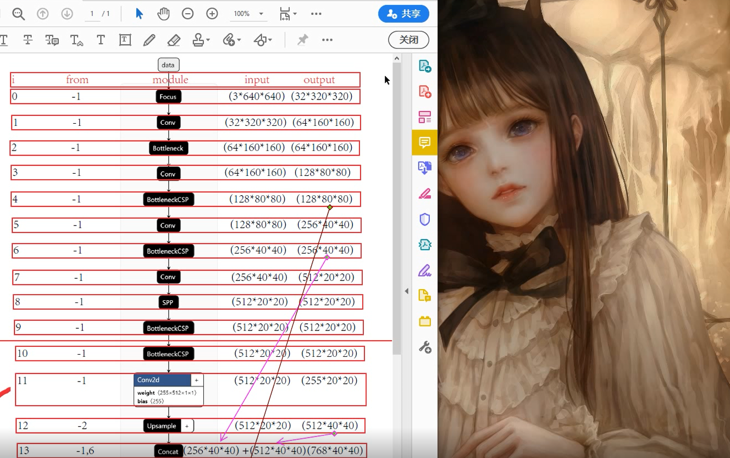This screenshot has height=458, width=730.
Task: Open Compress PDF tool in side panel
Action: [x=425, y=245]
